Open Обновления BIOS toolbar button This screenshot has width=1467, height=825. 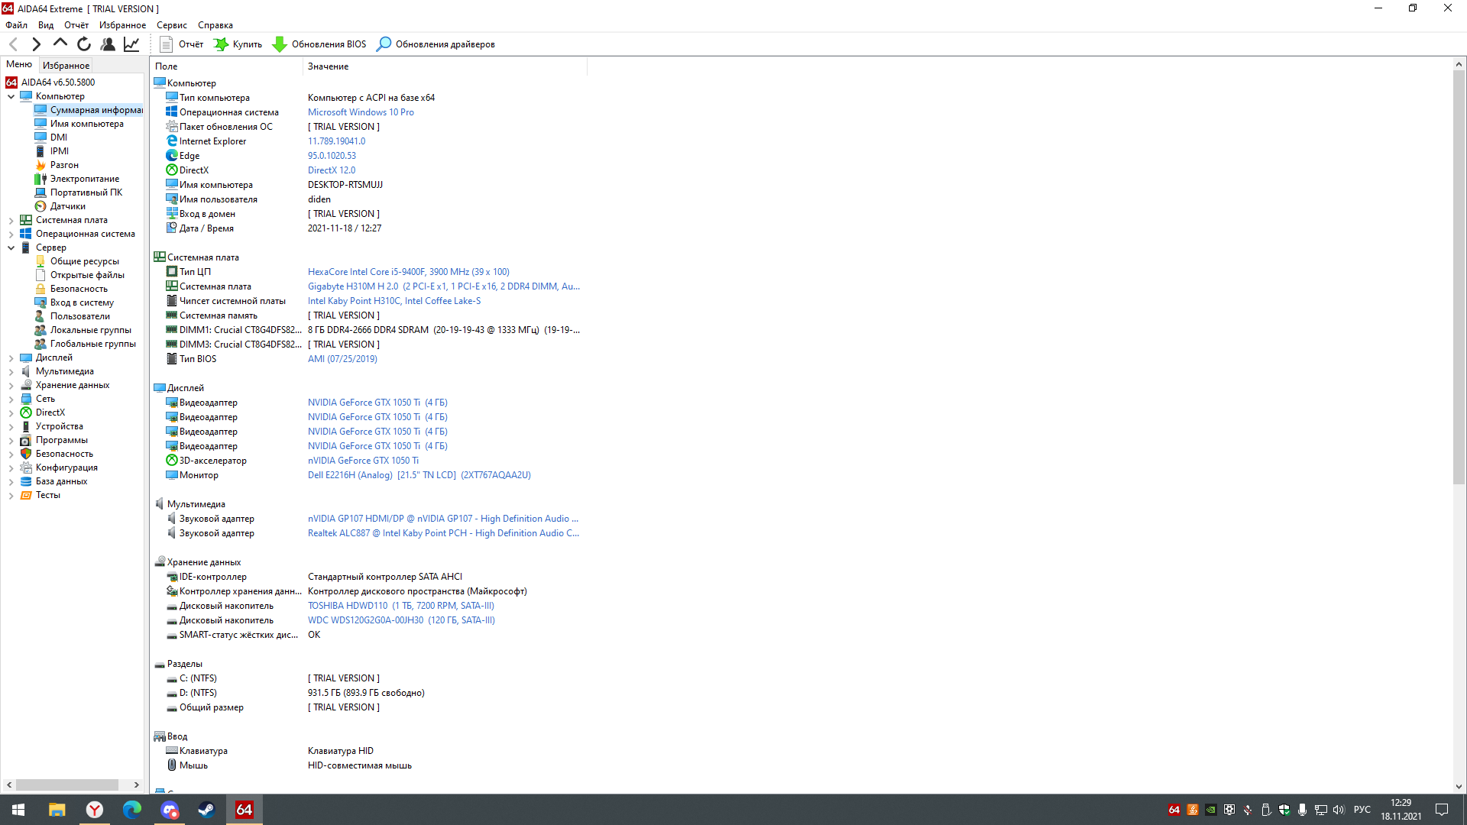(x=319, y=44)
